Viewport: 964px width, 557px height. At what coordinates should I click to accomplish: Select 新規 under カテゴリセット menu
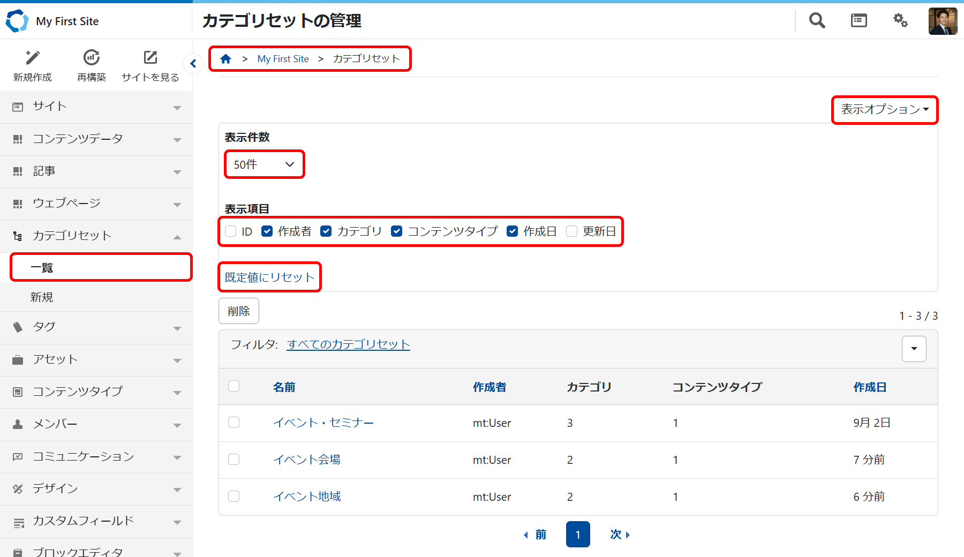[x=42, y=297]
